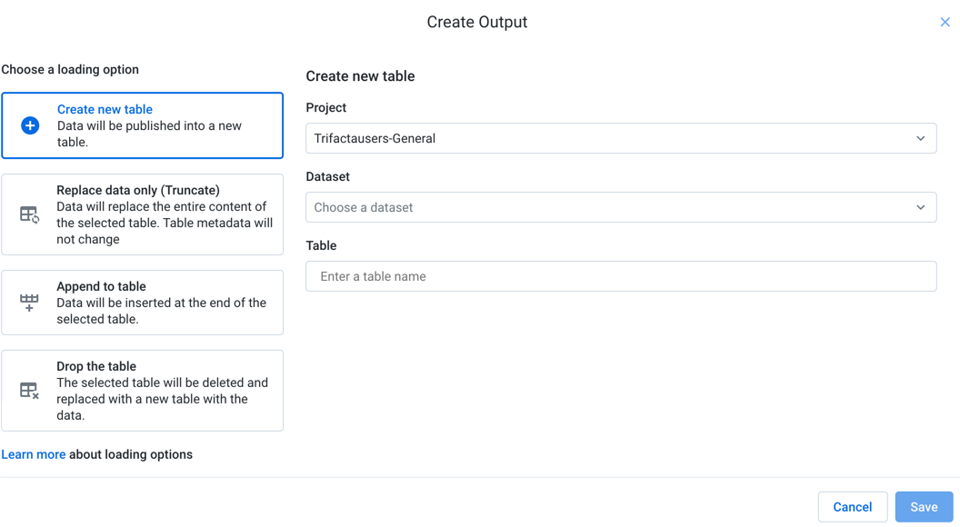The image size is (960, 527).
Task: Click 'Table metadata will not change' description text
Action: coord(164,231)
